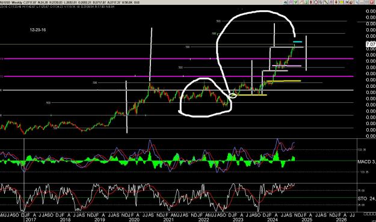Click the 2019 year label on time axis
The width and height of the screenshot is (376, 222).
tap(99, 220)
